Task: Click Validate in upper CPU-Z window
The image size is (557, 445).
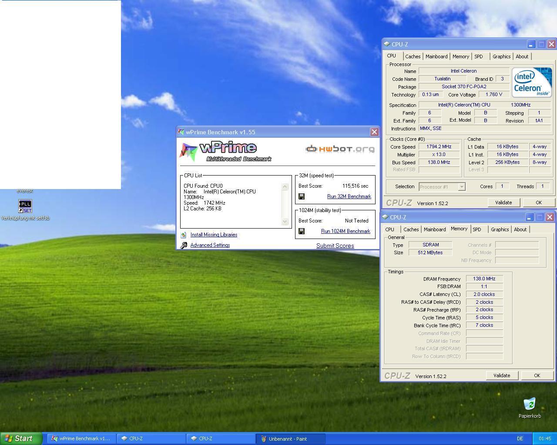Action: [503, 203]
